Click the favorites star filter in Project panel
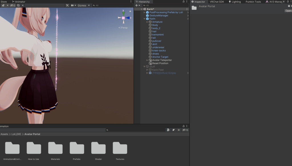 coord(178,130)
